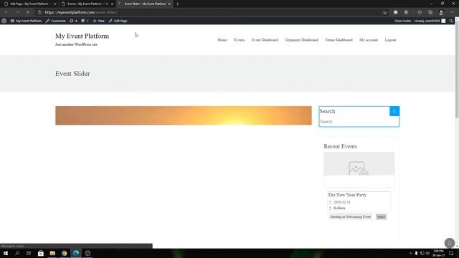Image resolution: width=459 pixels, height=258 pixels.
Task: Click Clear Cache in the admin bar
Action: click(402, 21)
